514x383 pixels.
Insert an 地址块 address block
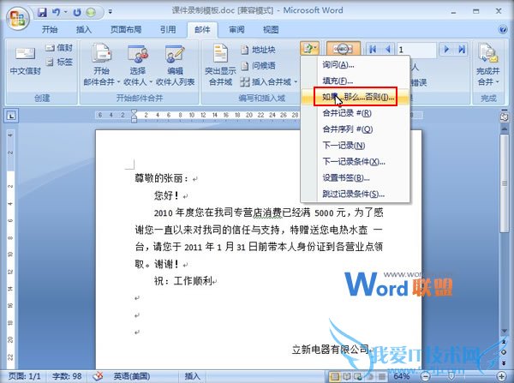(x=258, y=50)
